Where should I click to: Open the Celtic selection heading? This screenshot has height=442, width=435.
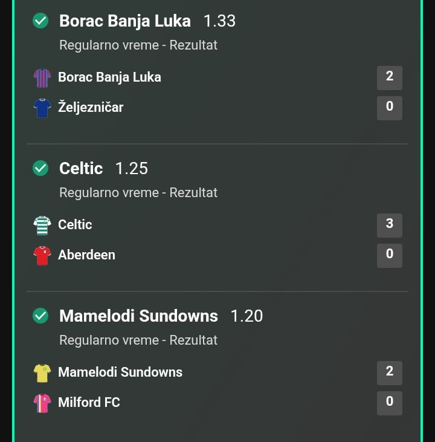click(x=81, y=168)
